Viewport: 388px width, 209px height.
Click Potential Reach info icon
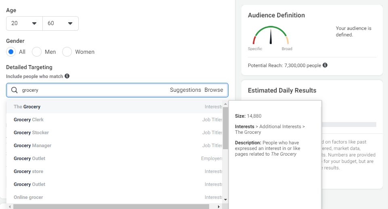pos(325,65)
